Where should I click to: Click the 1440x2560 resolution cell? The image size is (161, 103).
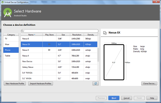[x=77, y=39]
